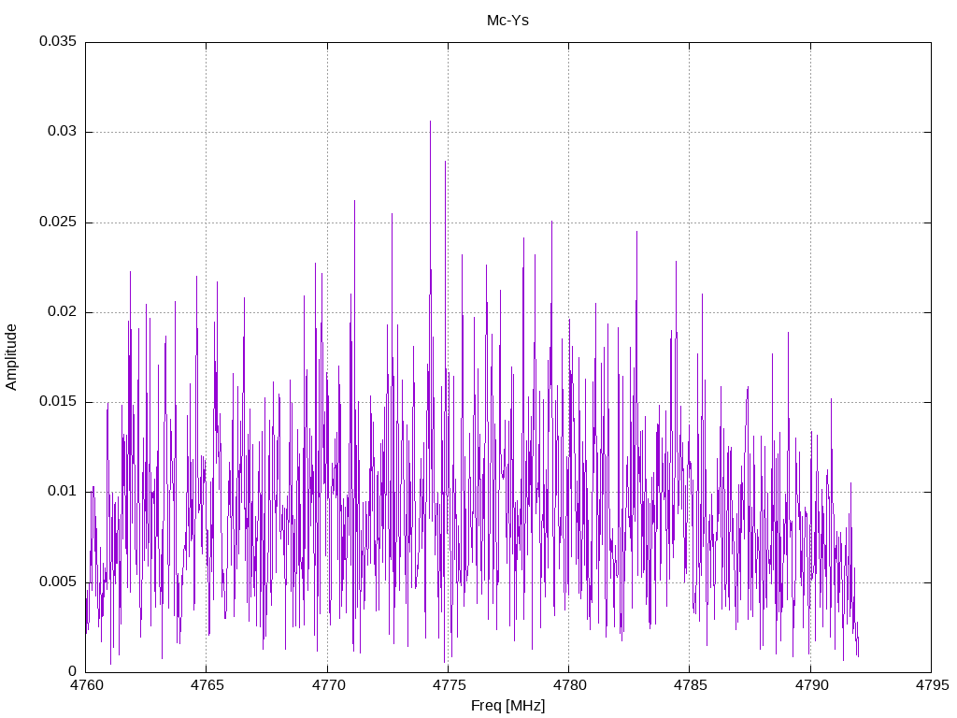Click the x-axis tick label 4780

(x=569, y=685)
